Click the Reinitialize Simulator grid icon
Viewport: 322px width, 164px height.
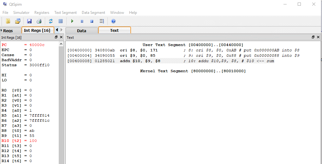pos(61,21)
